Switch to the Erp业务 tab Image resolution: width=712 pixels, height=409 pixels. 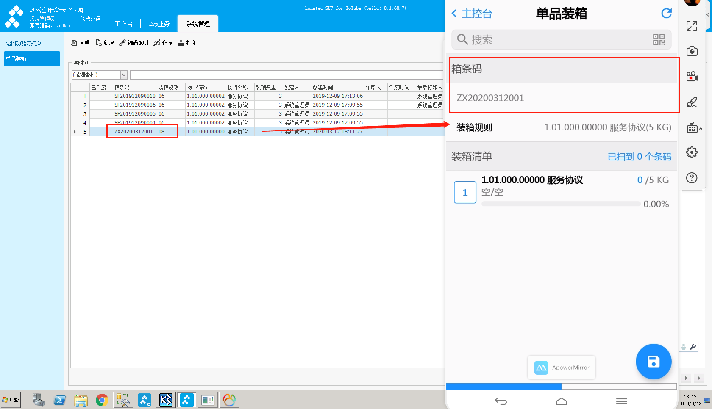pos(159,24)
